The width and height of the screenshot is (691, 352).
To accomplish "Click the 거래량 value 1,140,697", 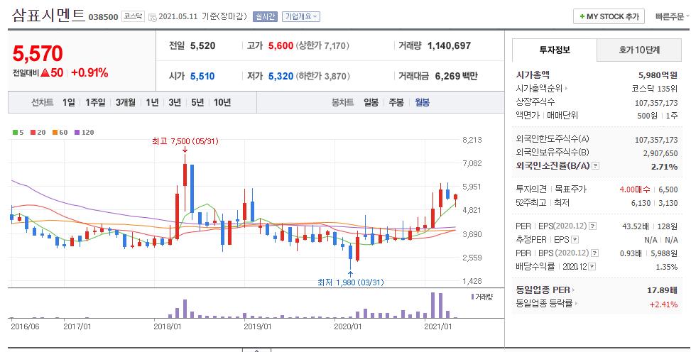I will tap(449, 45).
